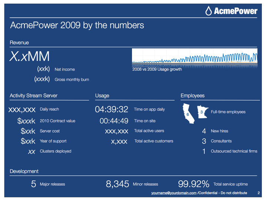The width and height of the screenshot is (267, 203).
Task: Select the Year of support label
Action: 53,141
